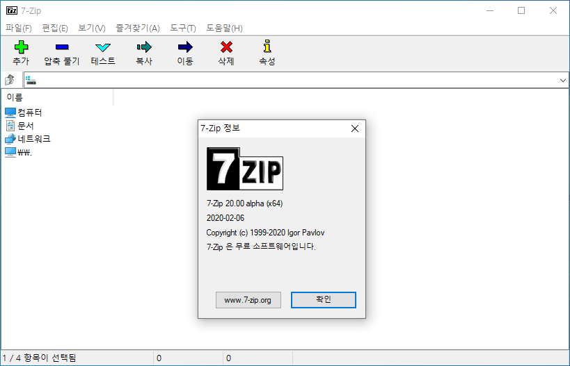Go up one folder level icon
570x366 pixels.
click(10, 80)
